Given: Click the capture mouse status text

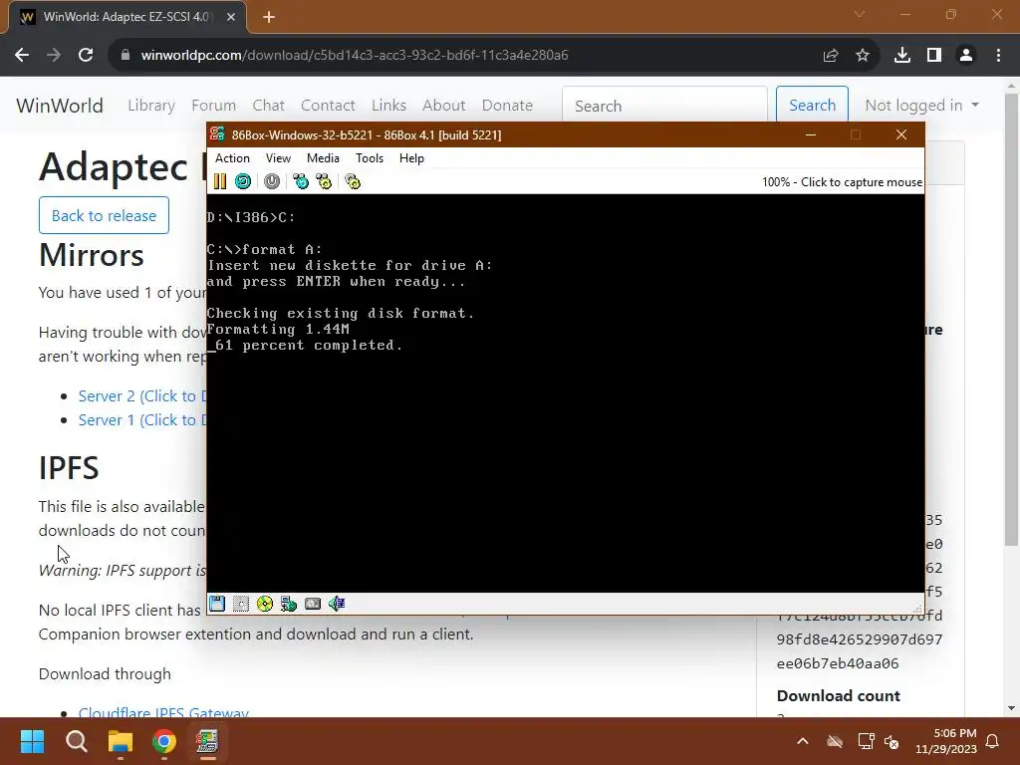Looking at the screenshot, I should pos(842,182).
